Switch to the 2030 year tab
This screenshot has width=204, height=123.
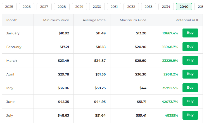click(x=97, y=7)
